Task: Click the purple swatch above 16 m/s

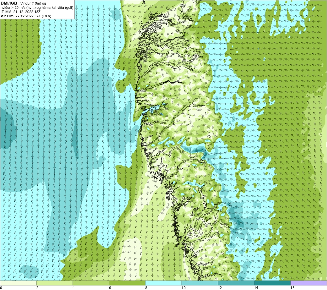Action: [x=309, y=283]
